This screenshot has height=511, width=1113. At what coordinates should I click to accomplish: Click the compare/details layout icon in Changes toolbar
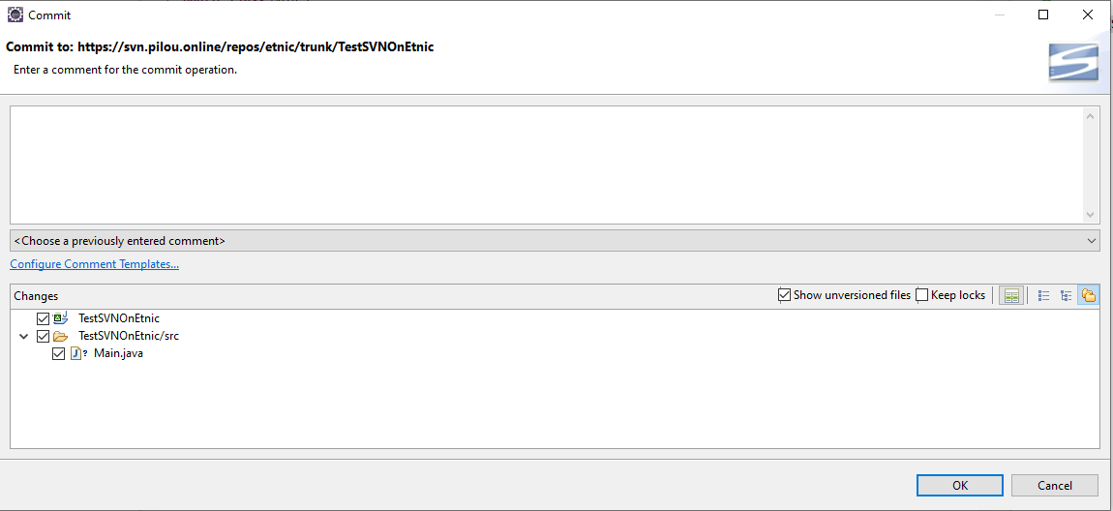click(1011, 295)
